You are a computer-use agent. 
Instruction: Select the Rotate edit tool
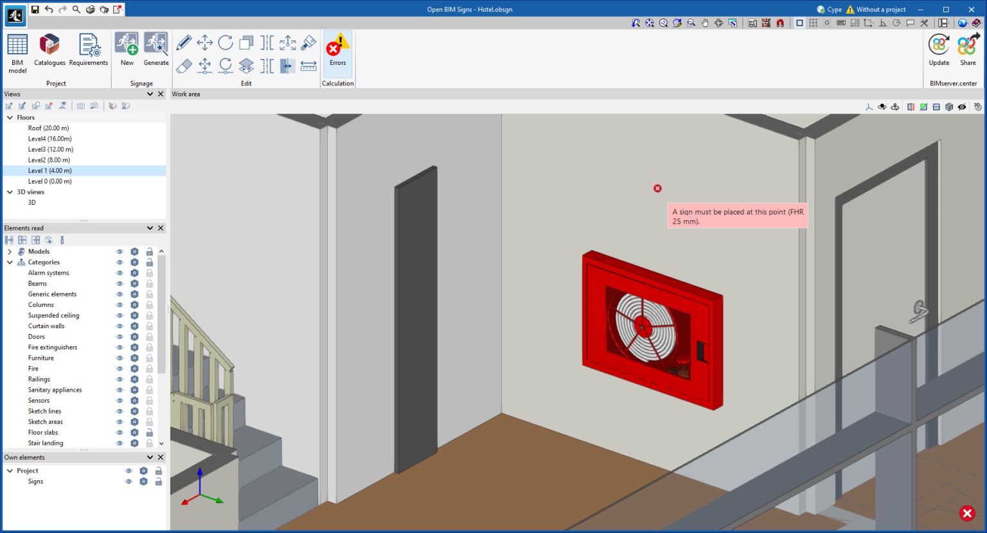coord(226,42)
